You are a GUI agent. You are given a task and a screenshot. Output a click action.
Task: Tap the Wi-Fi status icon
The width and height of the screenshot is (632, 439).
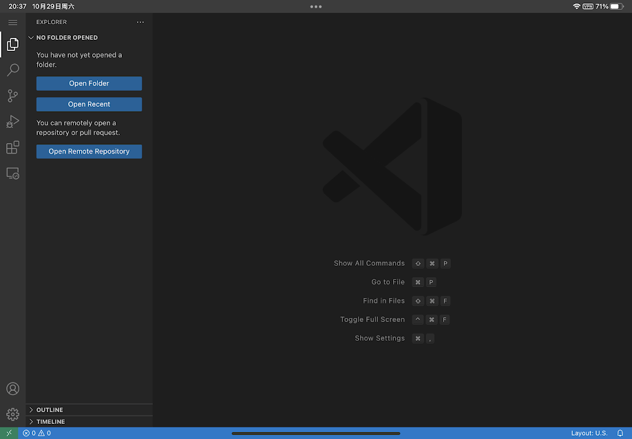(577, 6)
